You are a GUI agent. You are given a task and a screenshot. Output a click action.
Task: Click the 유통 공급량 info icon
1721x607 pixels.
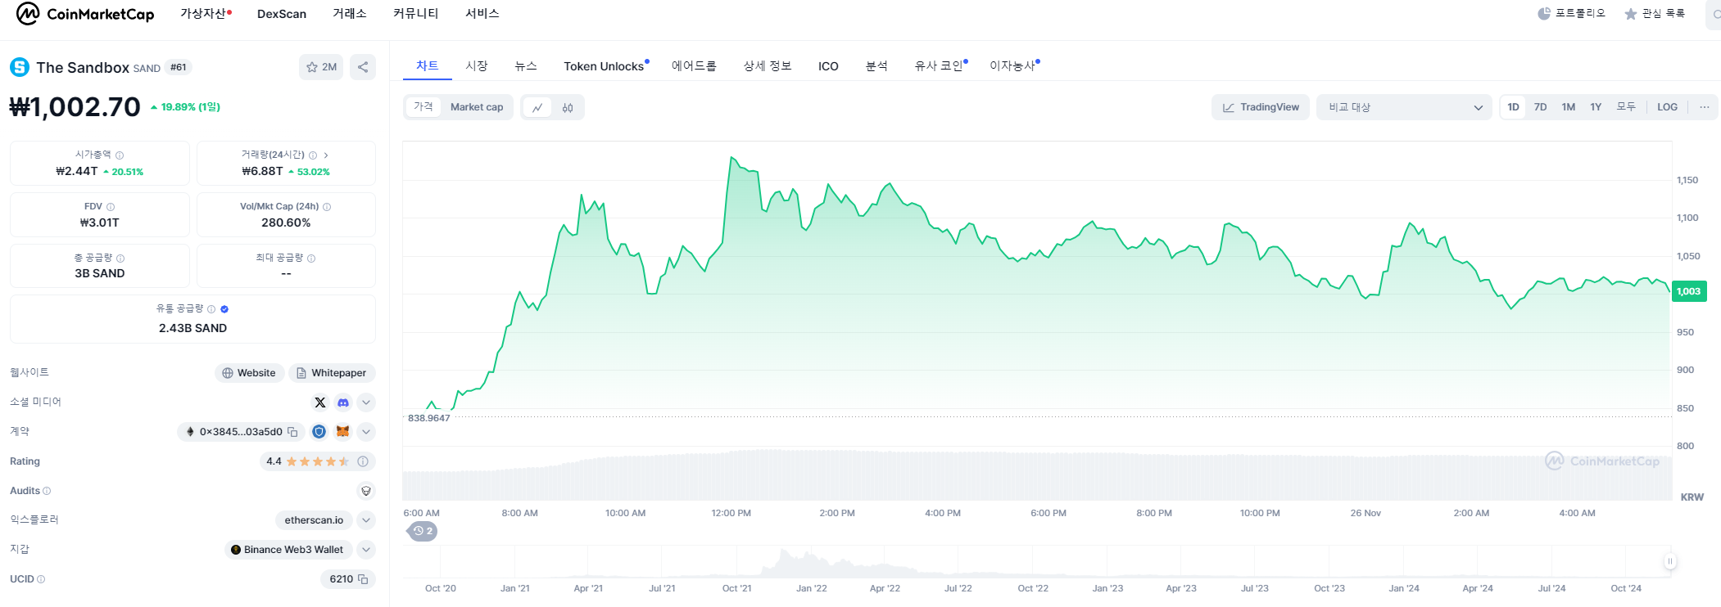(211, 309)
